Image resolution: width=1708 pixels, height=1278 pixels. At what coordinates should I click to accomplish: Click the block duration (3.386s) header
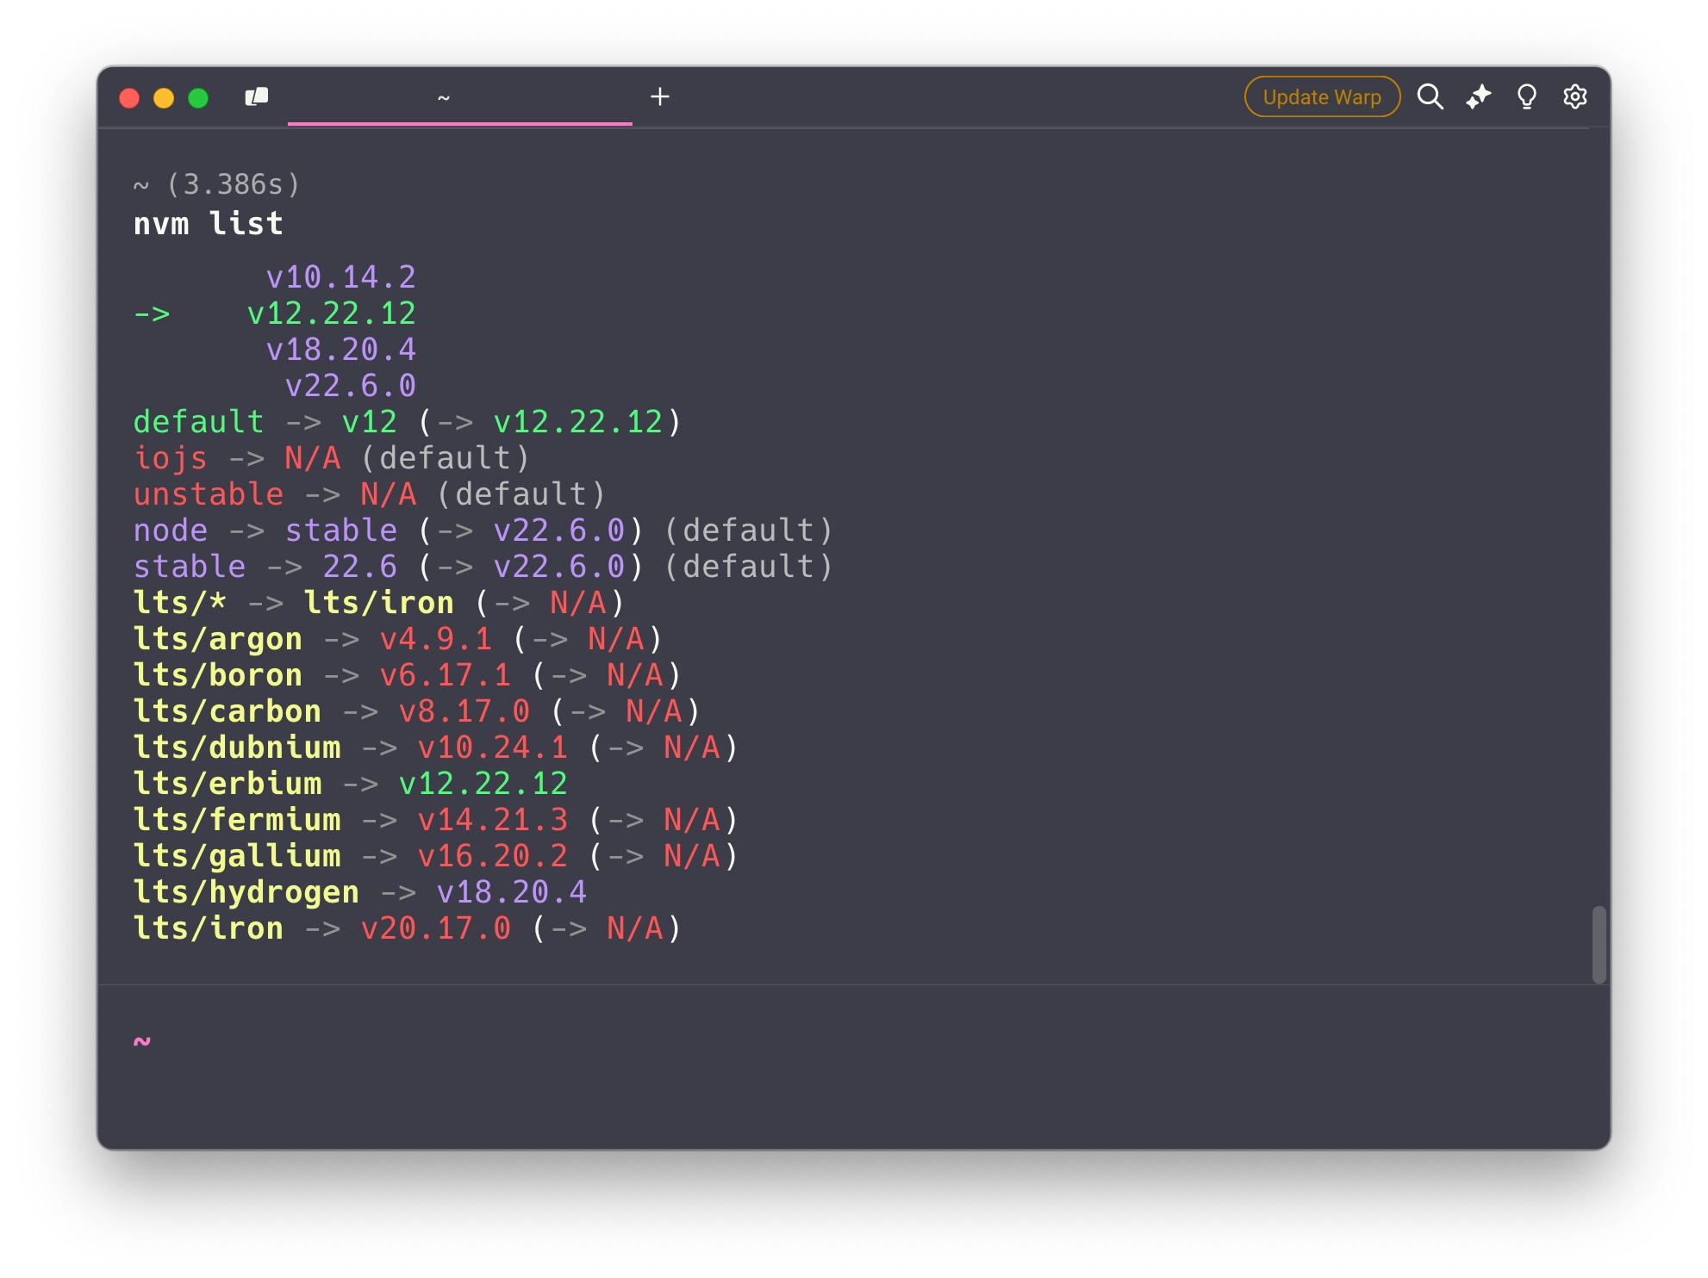(x=233, y=184)
